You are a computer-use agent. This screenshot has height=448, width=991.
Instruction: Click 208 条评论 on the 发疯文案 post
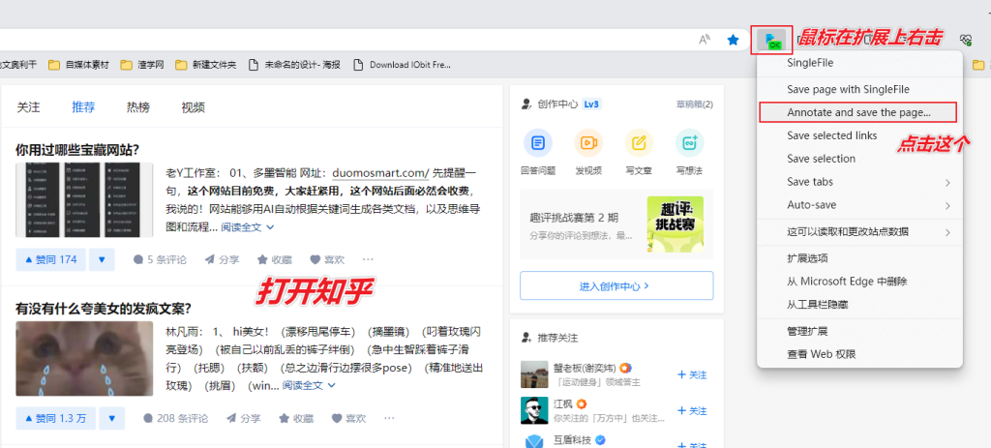pyautogui.click(x=176, y=418)
